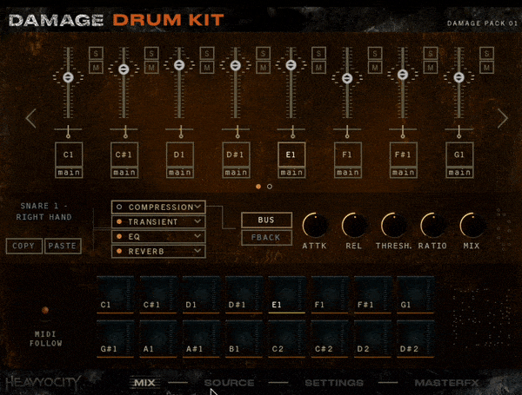Expand the Reverb effect chevron
This screenshot has height=395, width=522.
197,251
